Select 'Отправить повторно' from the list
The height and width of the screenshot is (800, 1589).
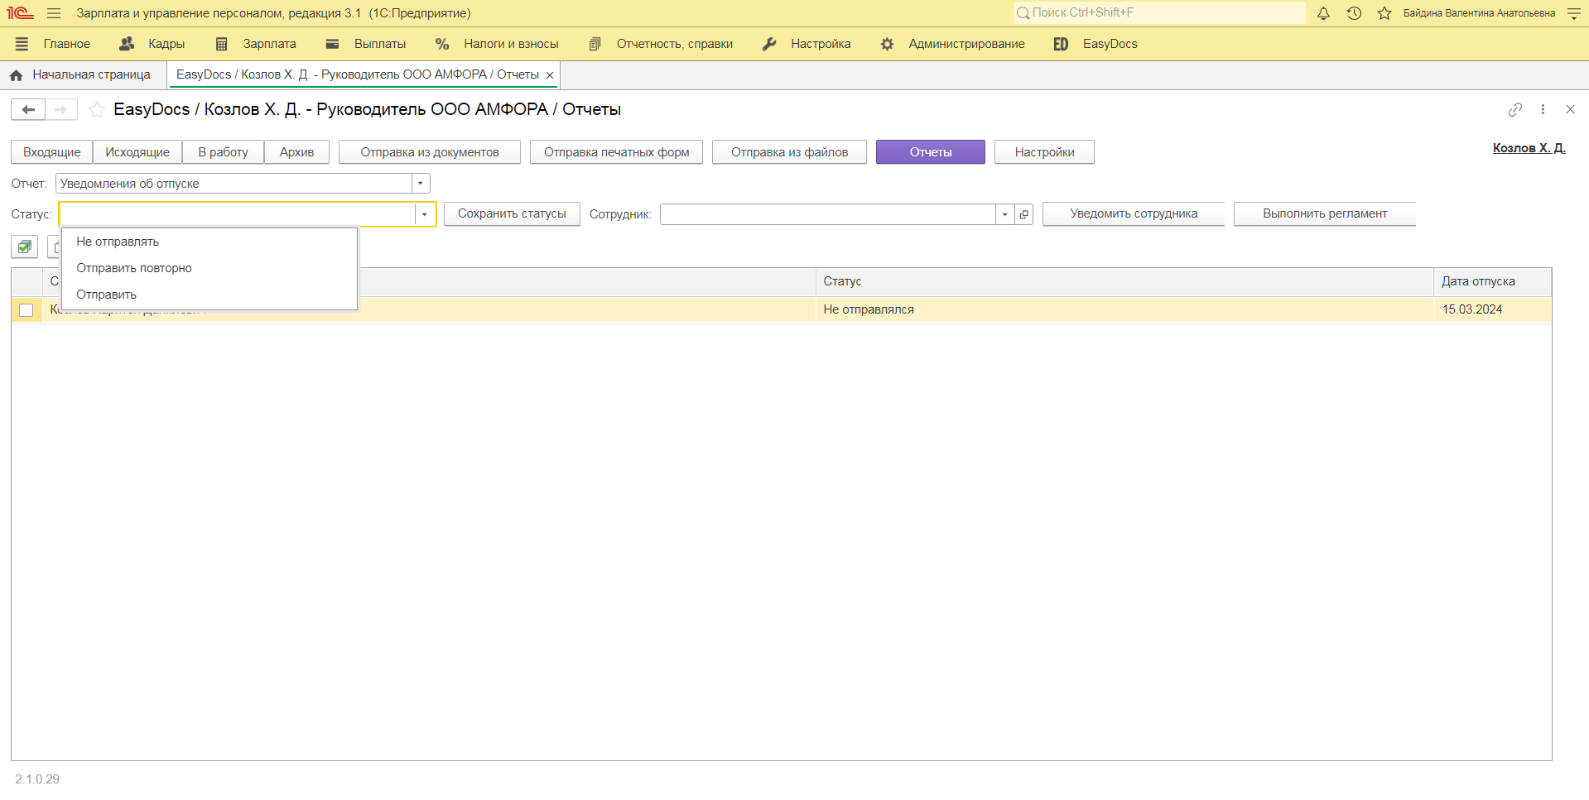(134, 268)
